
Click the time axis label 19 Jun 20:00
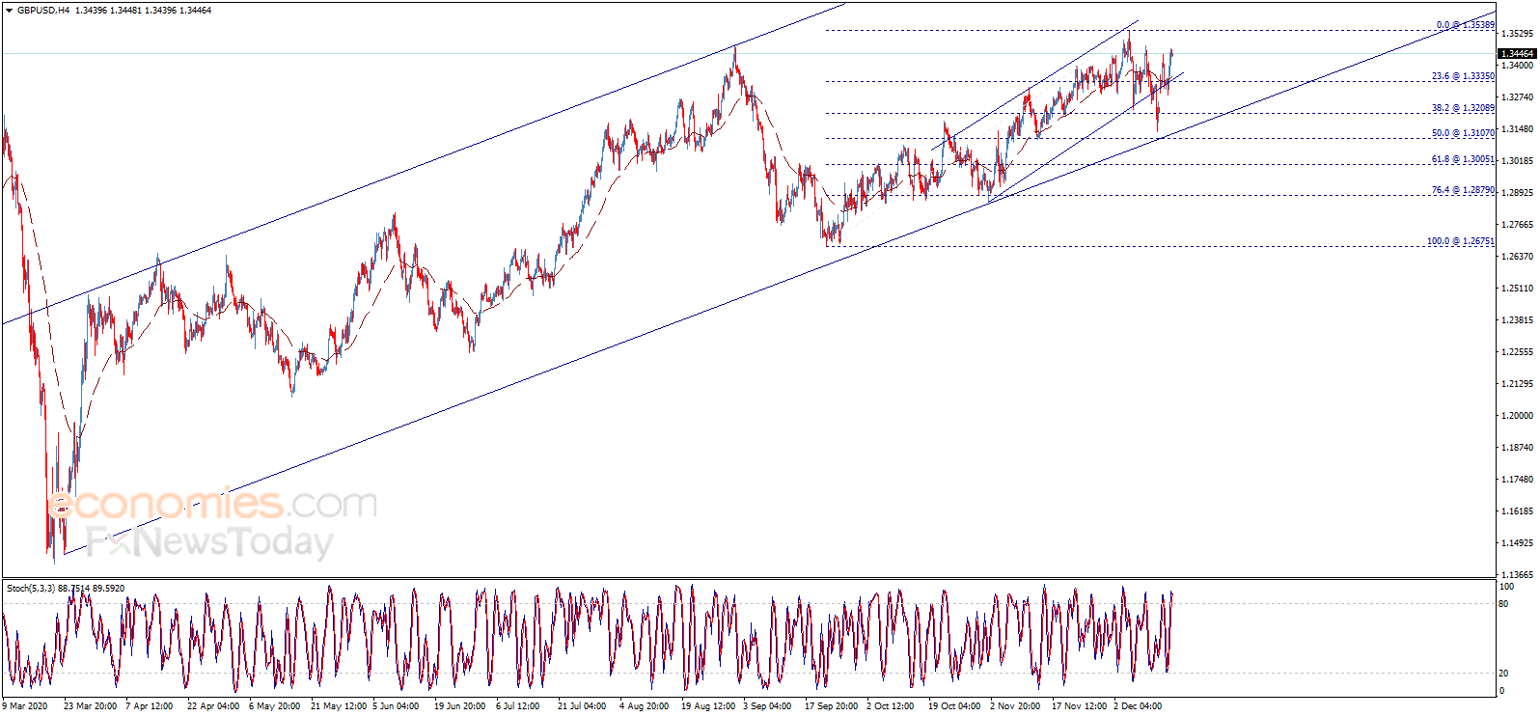point(460,706)
